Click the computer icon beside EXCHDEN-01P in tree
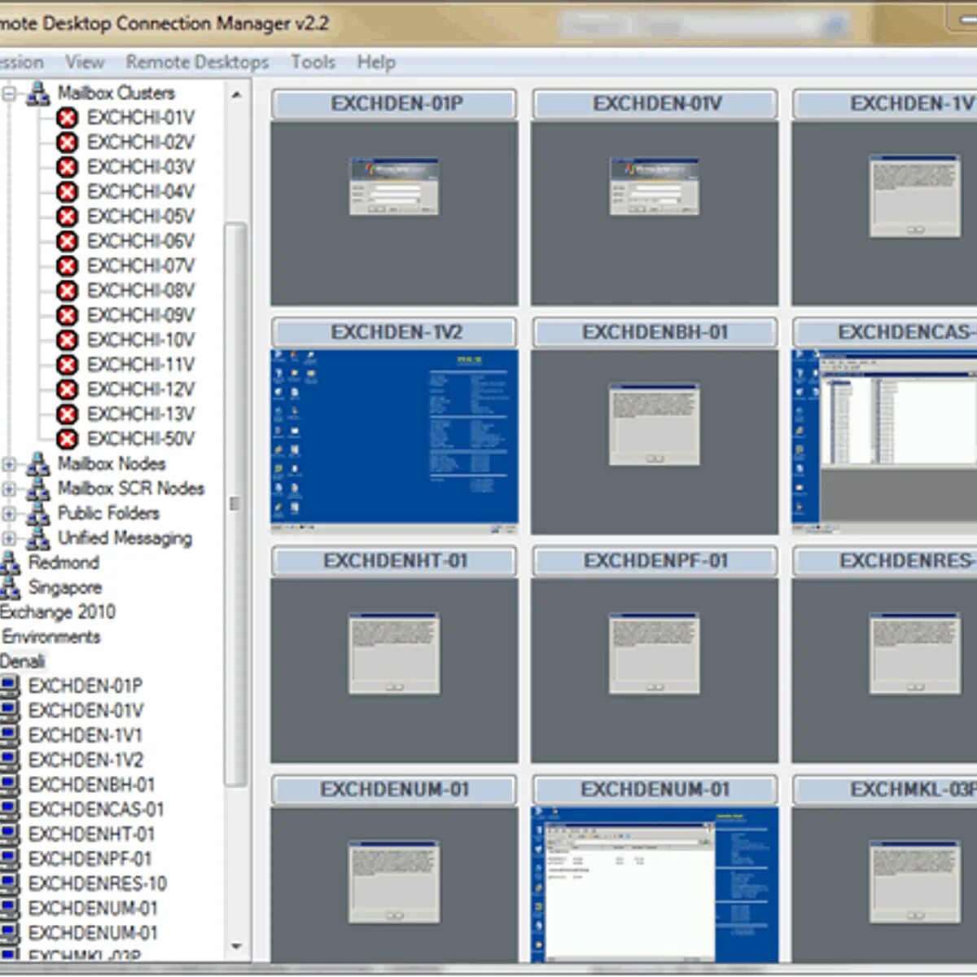 [10, 686]
